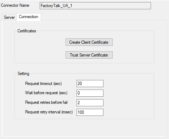Click the Request retry interval field
The height and width of the screenshot is (139, 169).
pyautogui.click(x=90, y=112)
